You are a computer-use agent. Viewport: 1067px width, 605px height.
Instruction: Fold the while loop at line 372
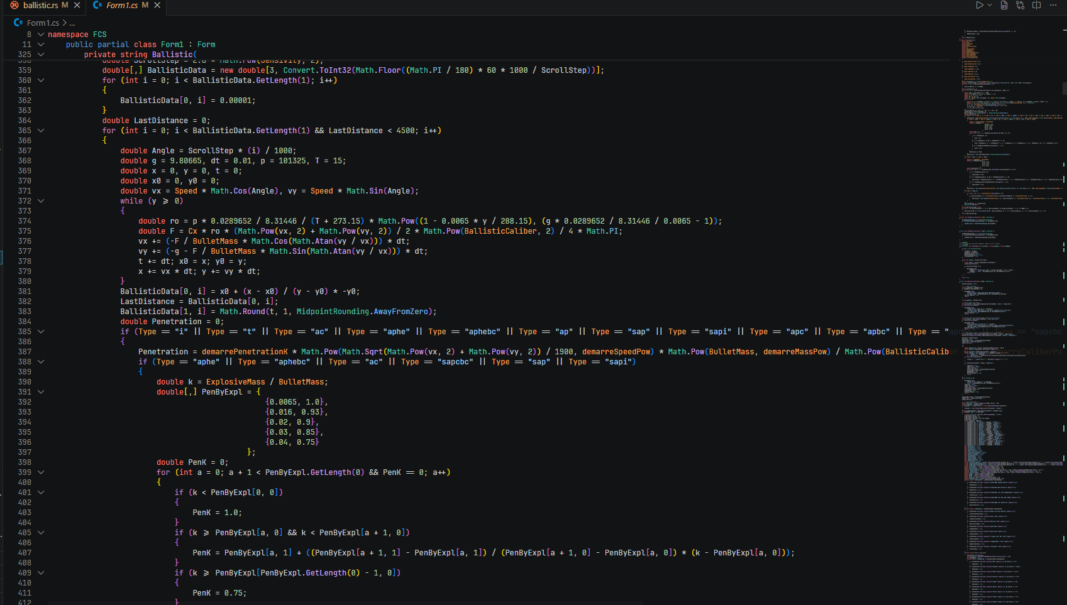(x=41, y=201)
